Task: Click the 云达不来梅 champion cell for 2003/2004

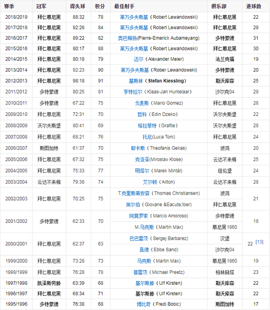Action: [x=49, y=182]
